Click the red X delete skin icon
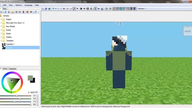 pos(20,12)
